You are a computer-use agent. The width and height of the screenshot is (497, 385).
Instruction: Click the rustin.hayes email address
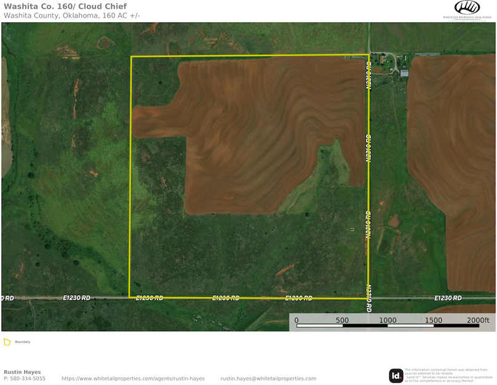coord(268,378)
